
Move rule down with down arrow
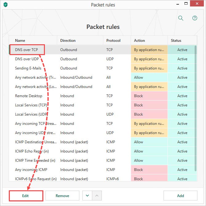point(87,196)
